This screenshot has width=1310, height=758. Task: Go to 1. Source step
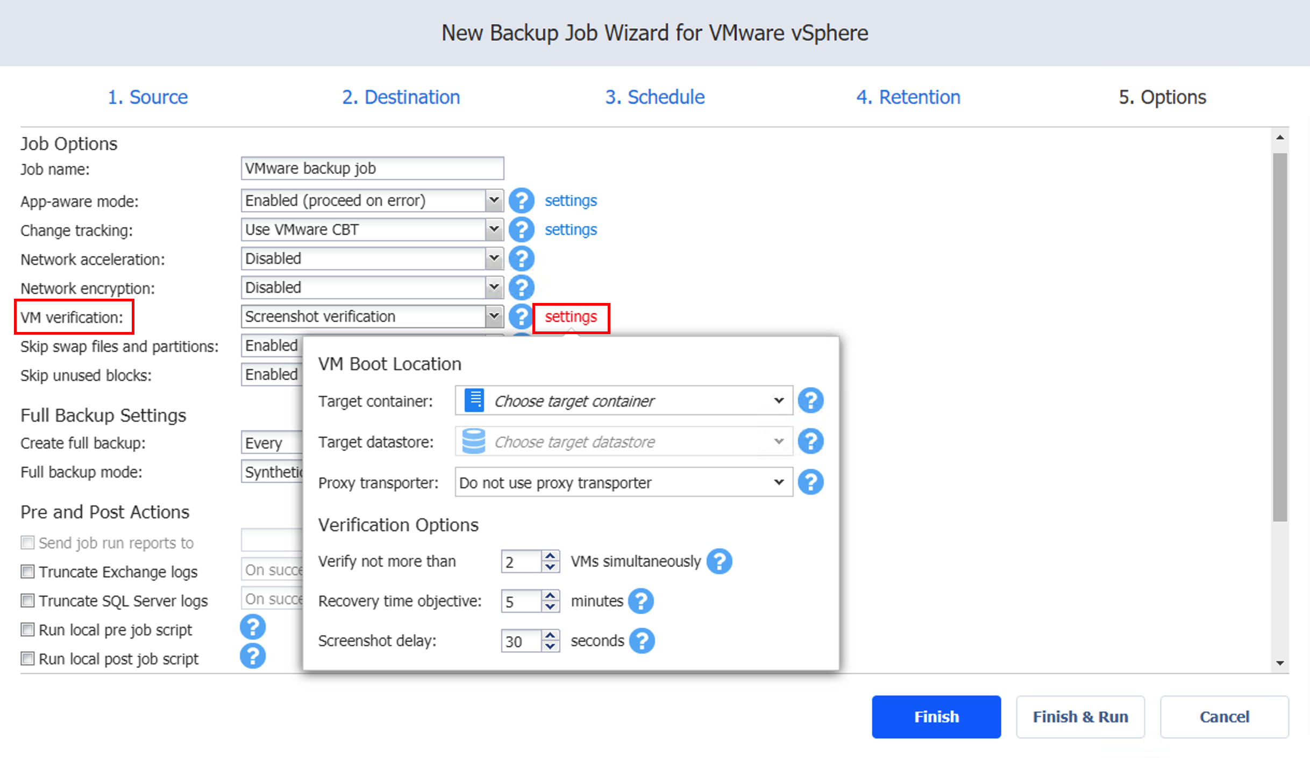click(148, 97)
